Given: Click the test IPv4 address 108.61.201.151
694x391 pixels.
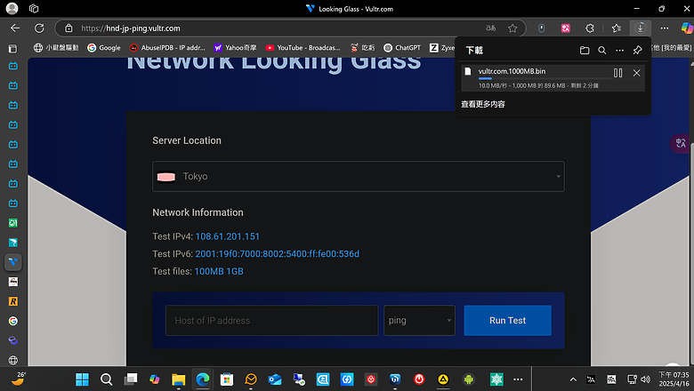Looking at the screenshot, I should (x=228, y=236).
